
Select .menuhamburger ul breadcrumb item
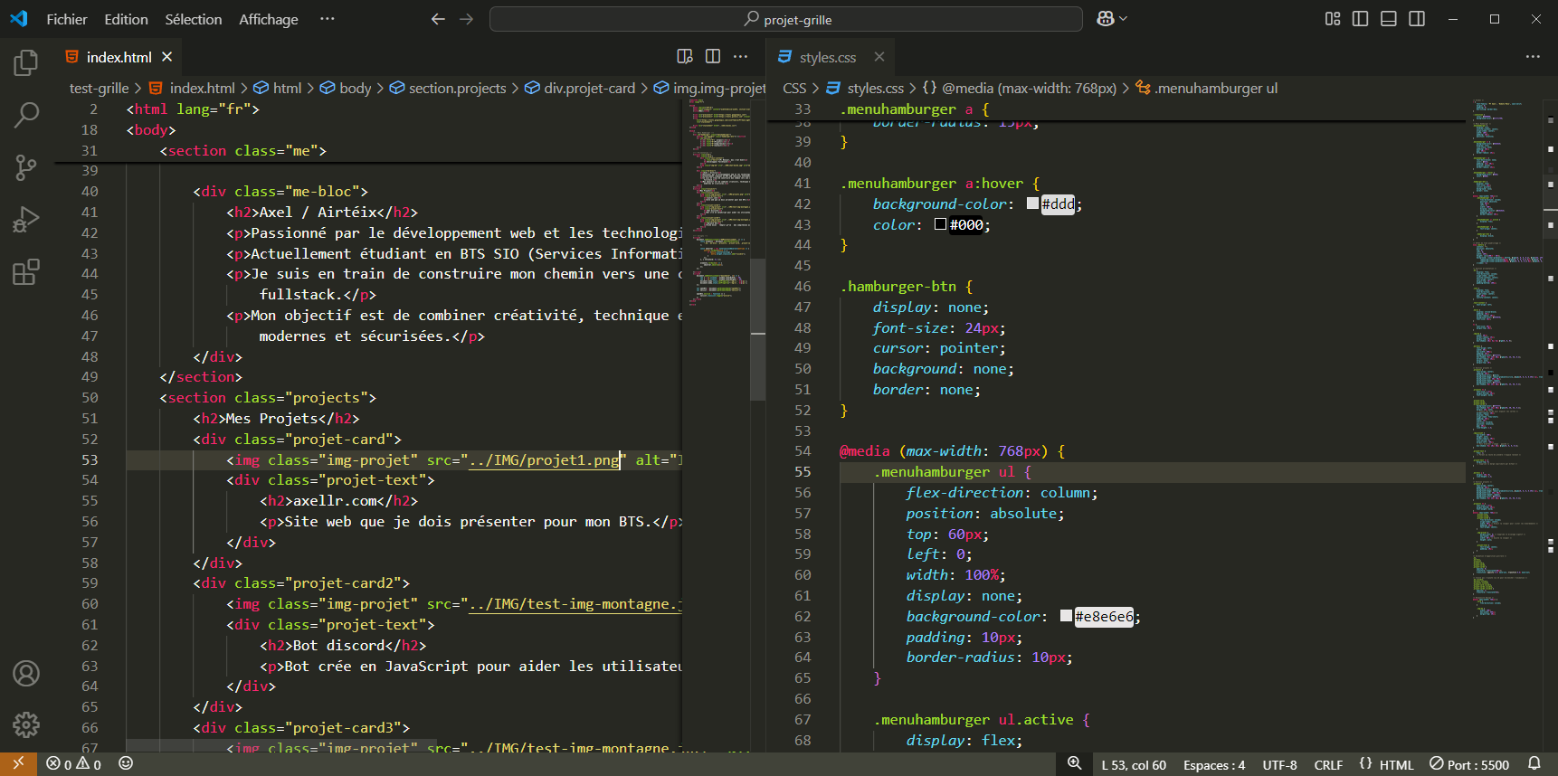1207,88
